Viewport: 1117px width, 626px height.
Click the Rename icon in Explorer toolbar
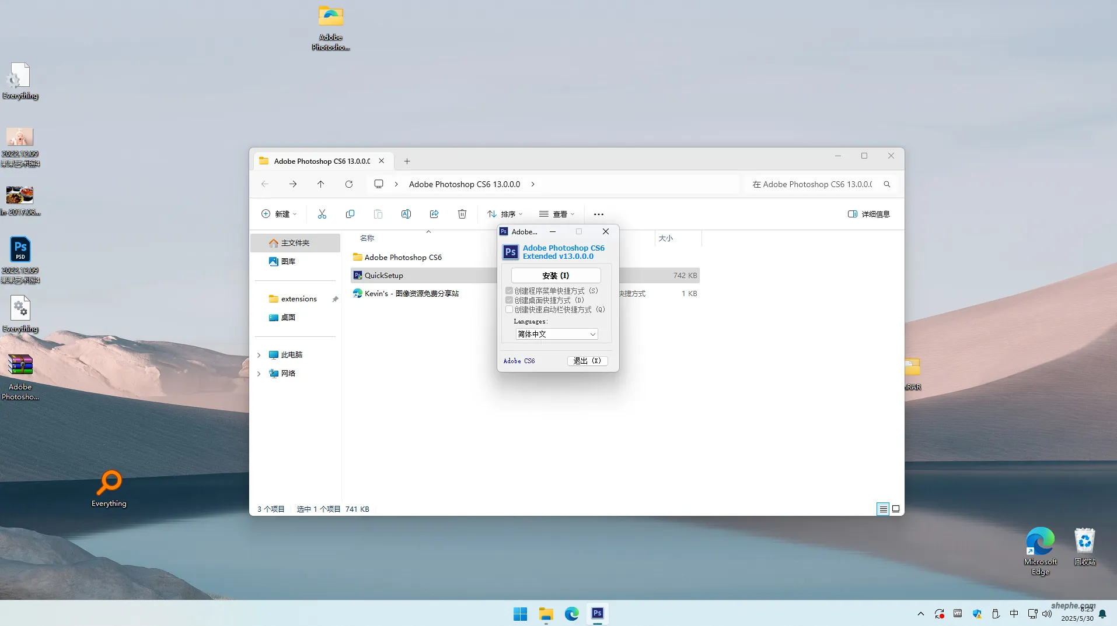pos(406,214)
